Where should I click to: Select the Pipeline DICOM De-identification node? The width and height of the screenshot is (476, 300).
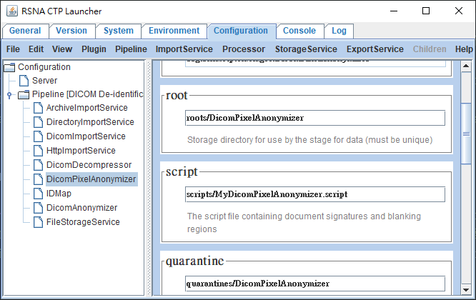coord(88,94)
